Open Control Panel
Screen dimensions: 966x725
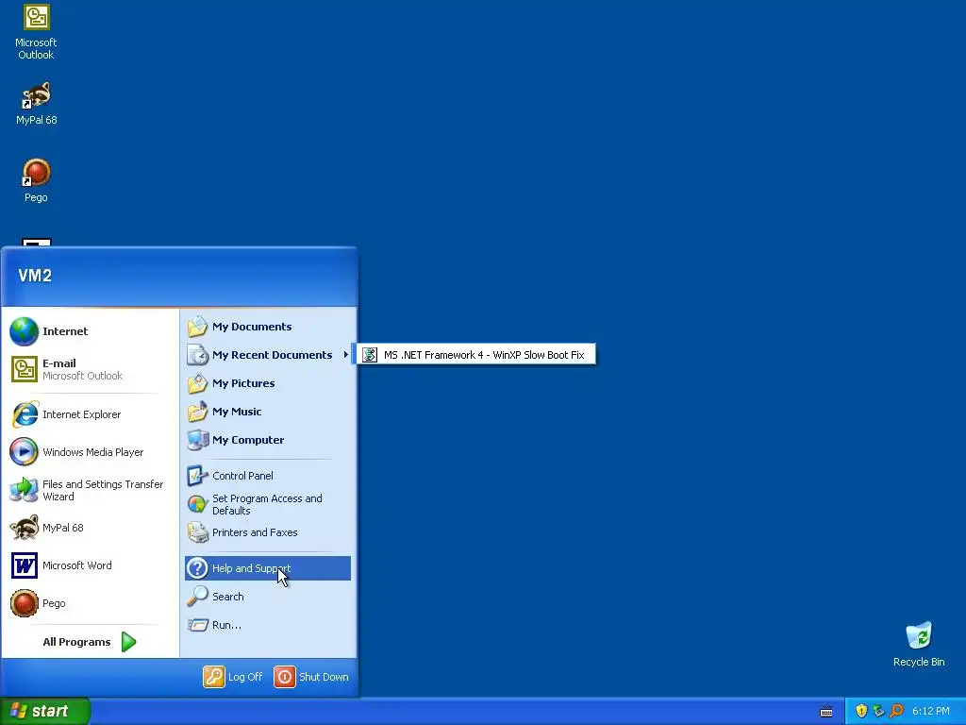(267, 476)
